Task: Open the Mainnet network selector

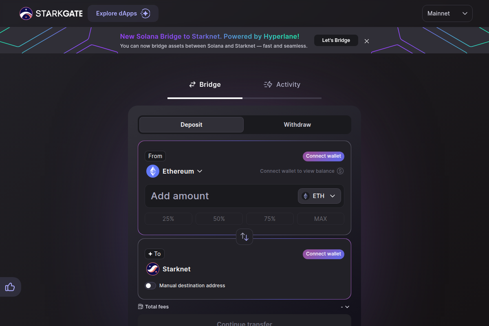Action: click(x=447, y=13)
